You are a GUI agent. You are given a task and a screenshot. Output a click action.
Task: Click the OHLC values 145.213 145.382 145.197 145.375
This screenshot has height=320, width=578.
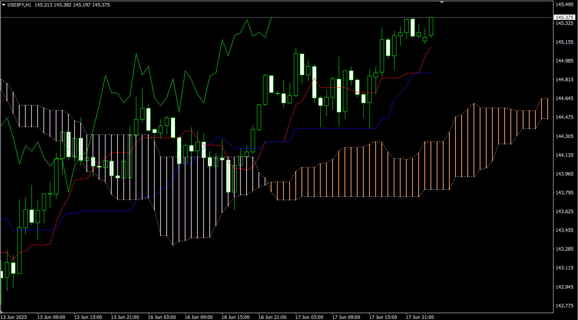[72, 5]
